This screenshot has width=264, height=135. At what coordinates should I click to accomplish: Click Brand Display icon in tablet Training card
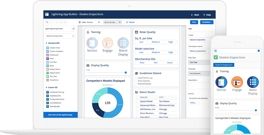pyautogui.click(x=123, y=43)
